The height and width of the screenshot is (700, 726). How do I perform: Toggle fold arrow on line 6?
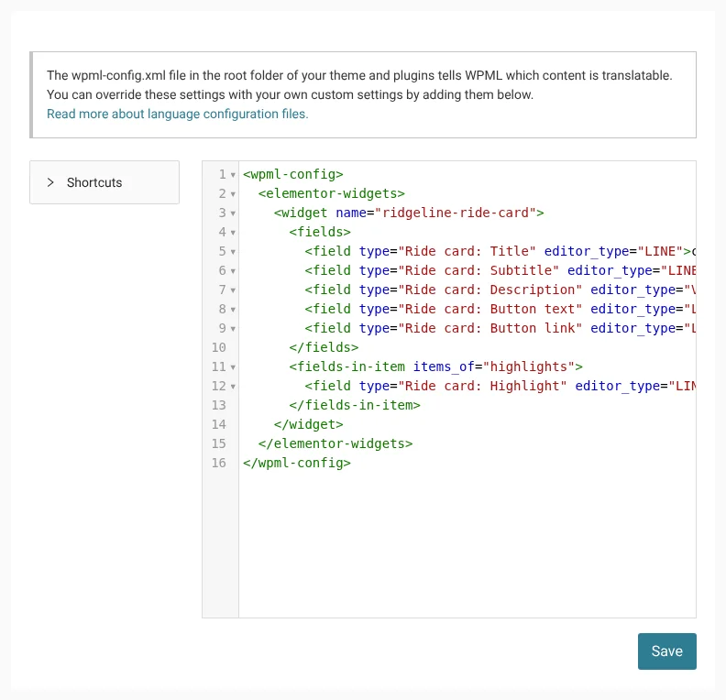pos(233,271)
